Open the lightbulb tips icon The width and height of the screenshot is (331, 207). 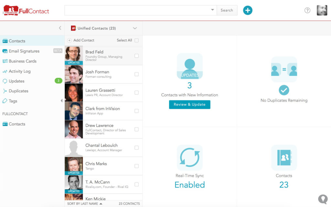(323, 199)
